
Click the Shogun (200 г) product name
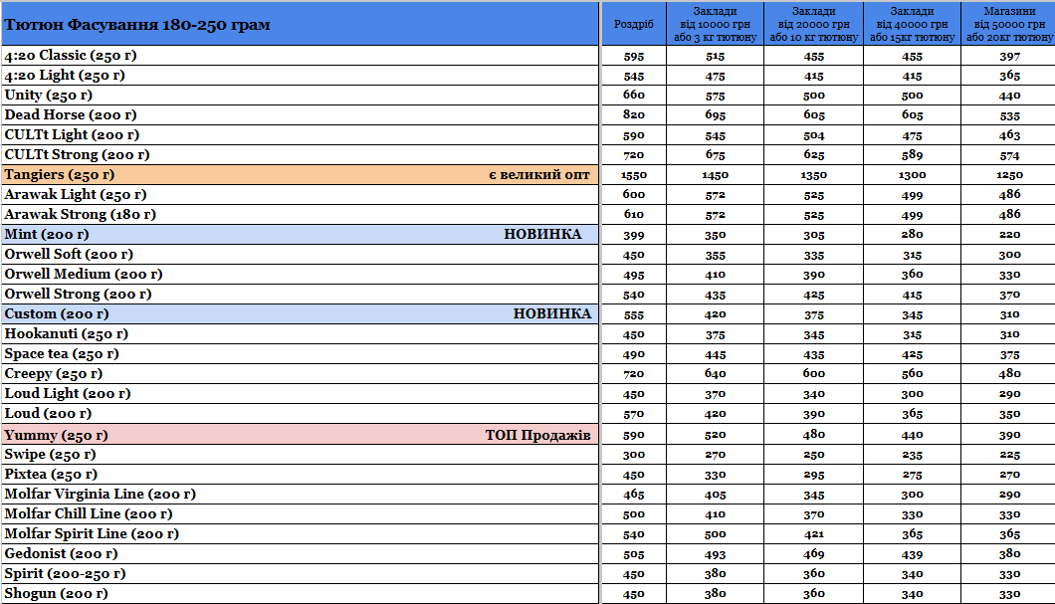pyautogui.click(x=56, y=594)
